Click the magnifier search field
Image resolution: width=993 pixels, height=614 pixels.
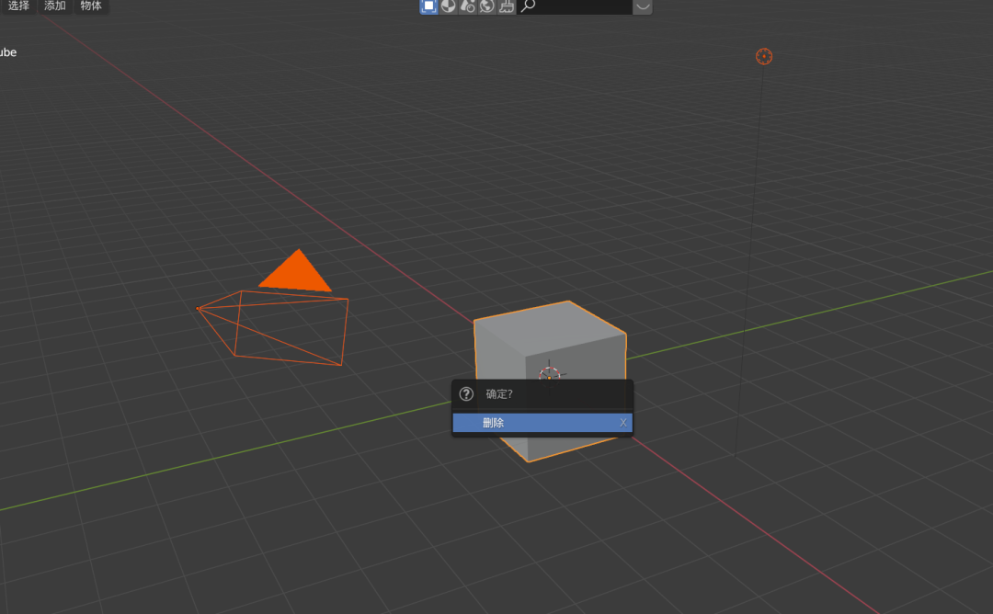[x=575, y=6]
